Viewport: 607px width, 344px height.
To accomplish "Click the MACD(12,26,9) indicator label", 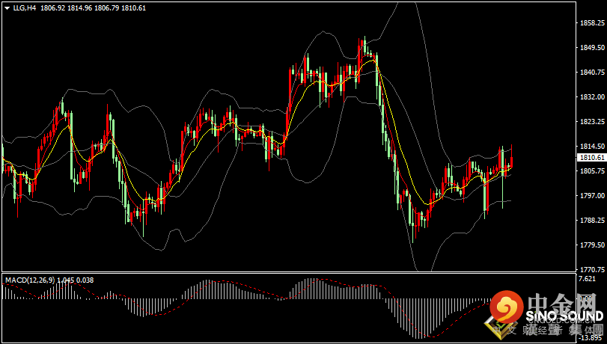I will (28, 280).
